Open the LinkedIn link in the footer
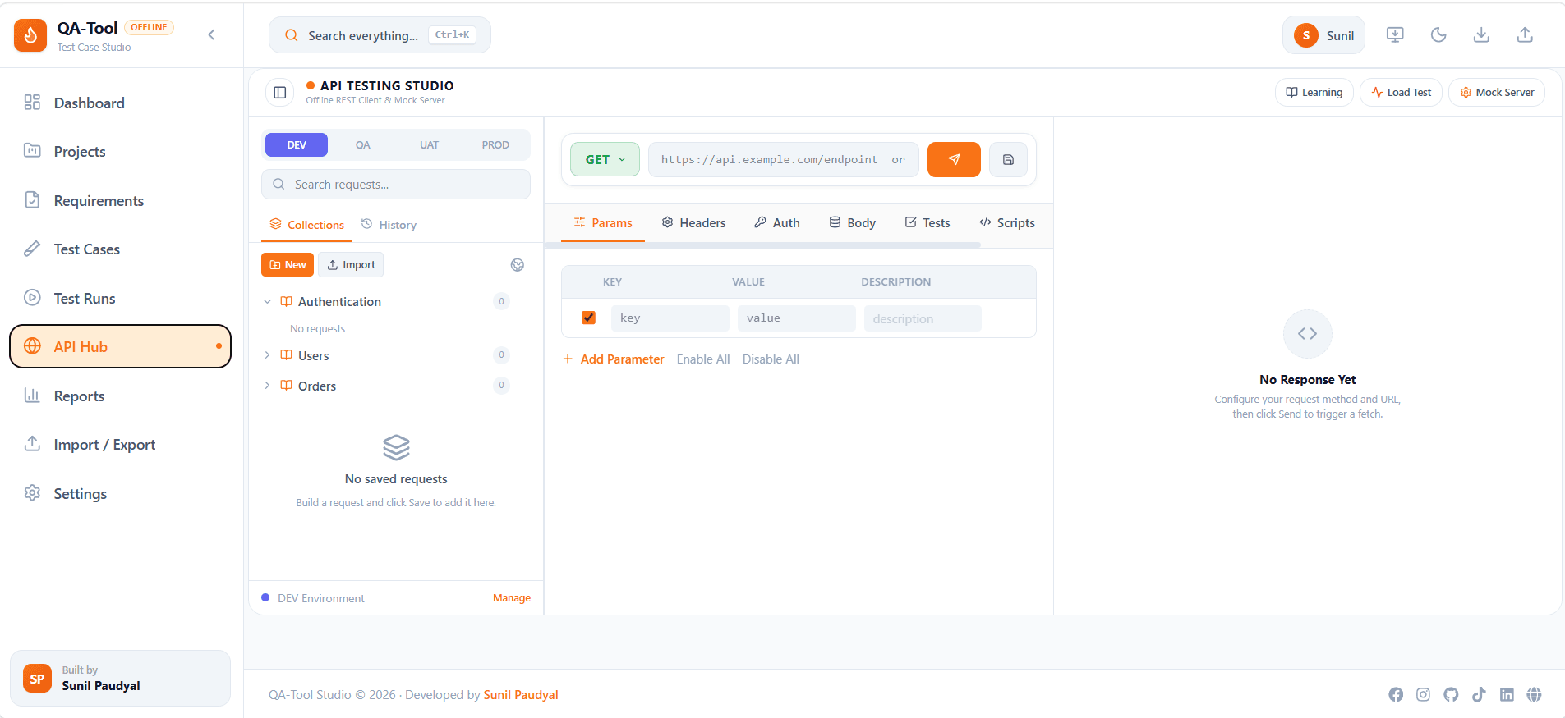Image resolution: width=1565 pixels, height=718 pixels. tap(1507, 694)
